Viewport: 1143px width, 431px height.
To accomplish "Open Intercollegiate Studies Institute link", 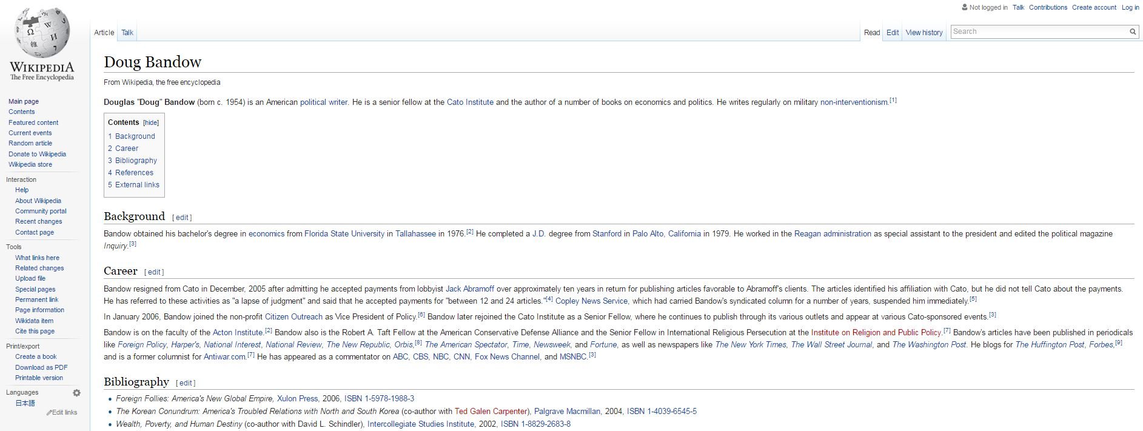I will pyautogui.click(x=421, y=424).
